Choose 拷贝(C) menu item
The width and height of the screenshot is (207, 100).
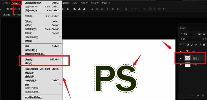pos(42,25)
